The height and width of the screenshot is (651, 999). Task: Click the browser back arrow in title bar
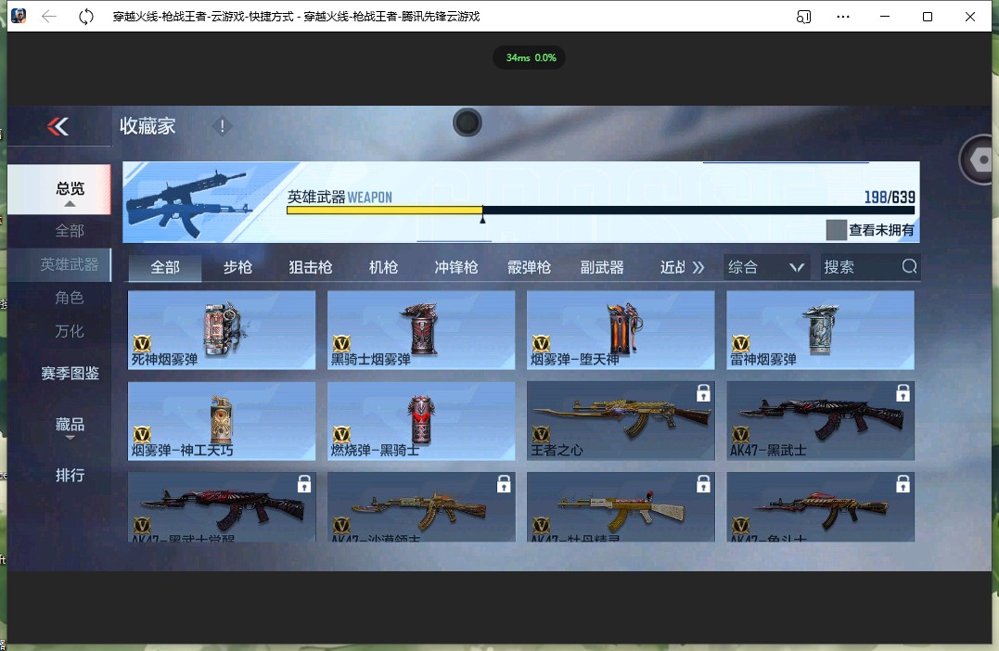tap(49, 17)
